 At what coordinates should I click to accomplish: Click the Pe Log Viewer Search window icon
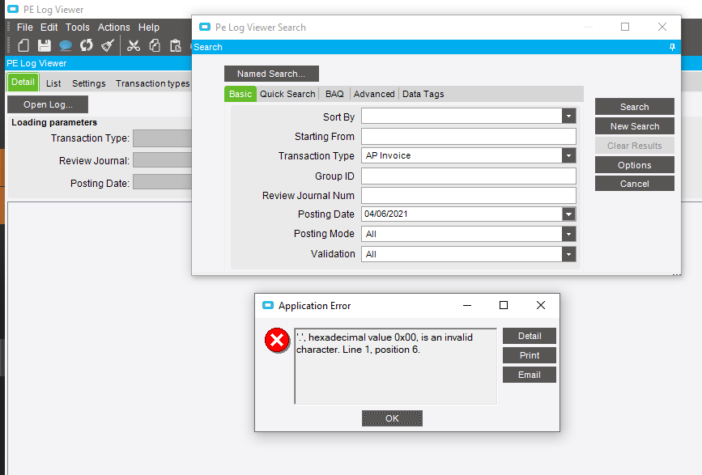tap(205, 27)
